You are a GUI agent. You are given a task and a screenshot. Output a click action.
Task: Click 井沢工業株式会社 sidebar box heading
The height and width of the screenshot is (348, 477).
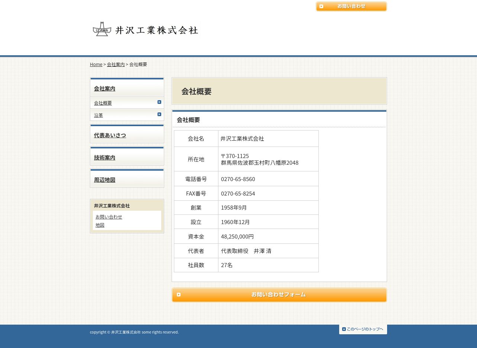(x=112, y=206)
